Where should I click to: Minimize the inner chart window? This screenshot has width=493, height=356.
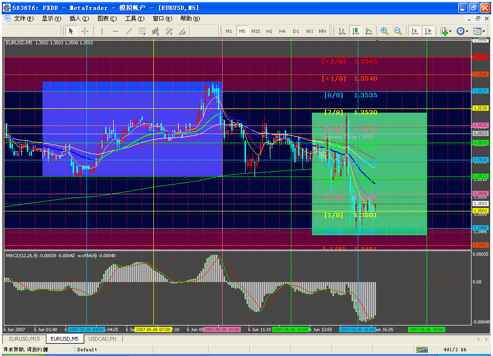coord(469,19)
